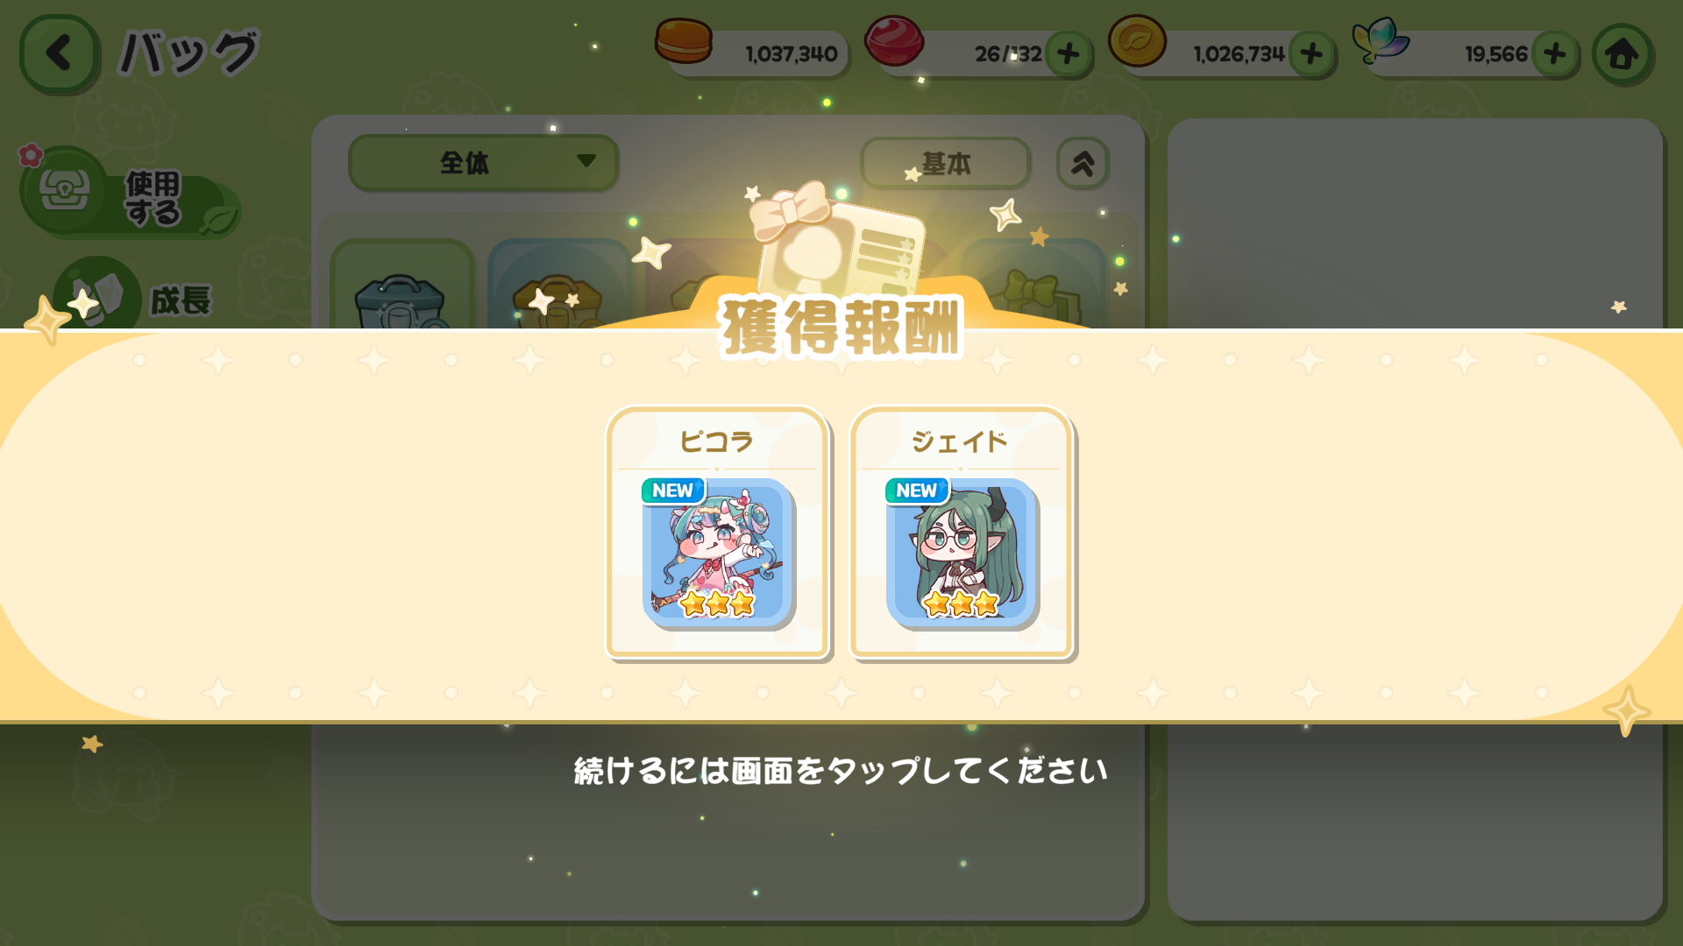Click the butterfly gem icon
Screen dimensions: 1683x946
coord(1380,40)
